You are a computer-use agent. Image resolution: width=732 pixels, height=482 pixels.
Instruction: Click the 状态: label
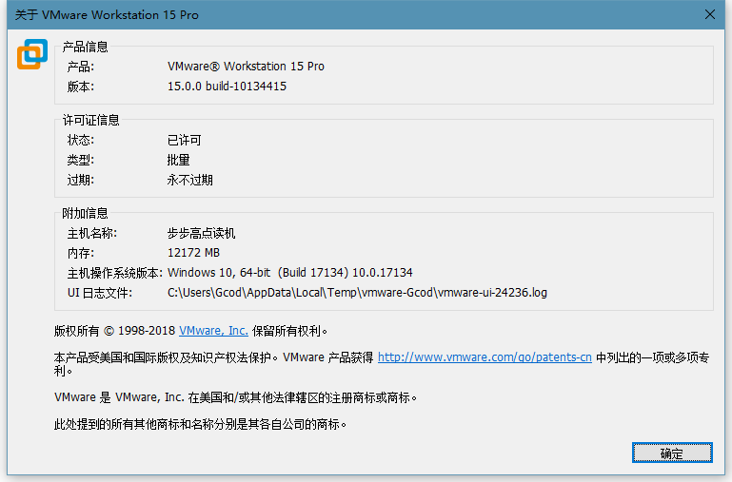[x=80, y=140]
